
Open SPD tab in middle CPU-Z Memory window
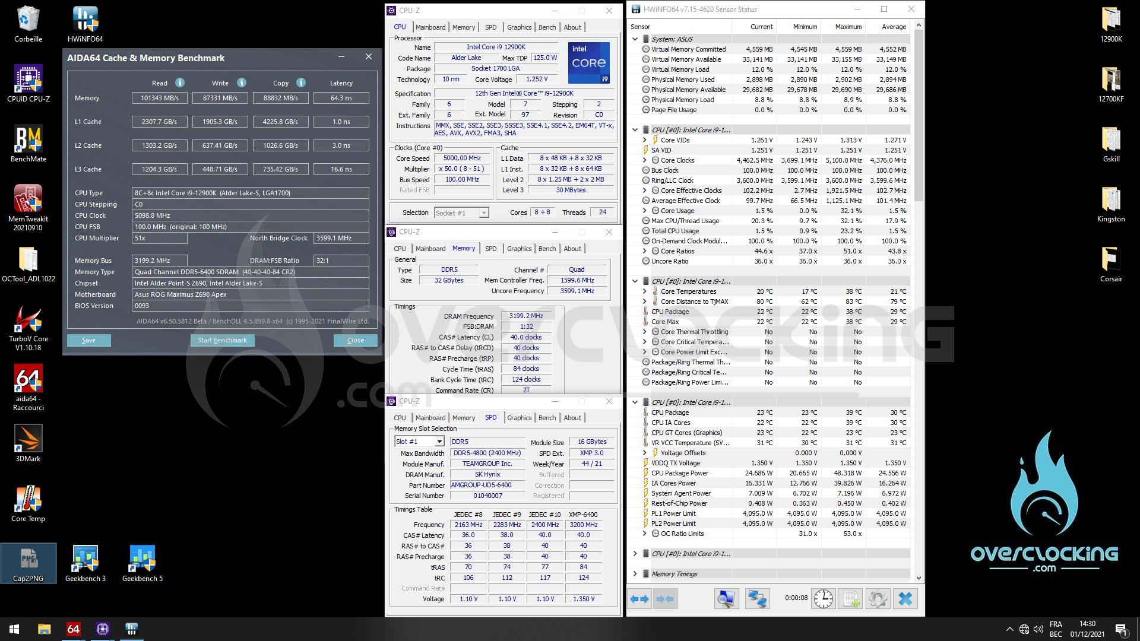tap(490, 249)
